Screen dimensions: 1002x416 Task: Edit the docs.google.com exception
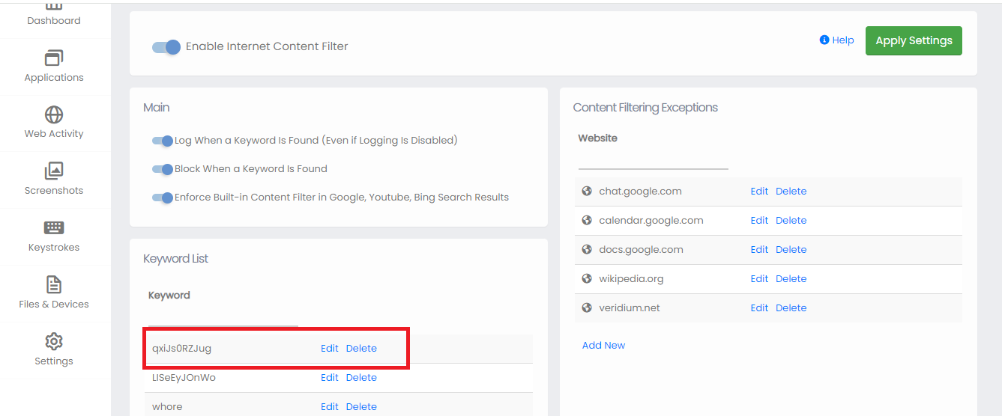click(759, 249)
